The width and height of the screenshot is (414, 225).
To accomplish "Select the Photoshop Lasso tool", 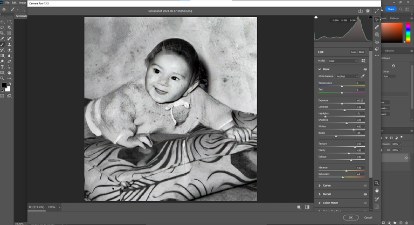I will tap(2, 28).
